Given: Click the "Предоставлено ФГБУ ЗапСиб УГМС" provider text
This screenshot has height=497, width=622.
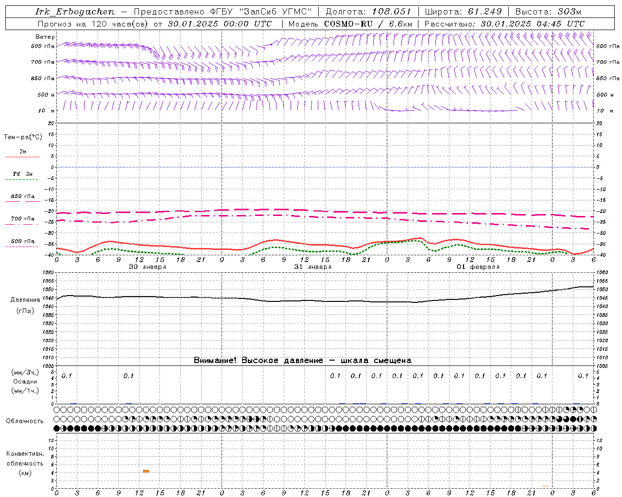Looking at the screenshot, I should (223, 12).
